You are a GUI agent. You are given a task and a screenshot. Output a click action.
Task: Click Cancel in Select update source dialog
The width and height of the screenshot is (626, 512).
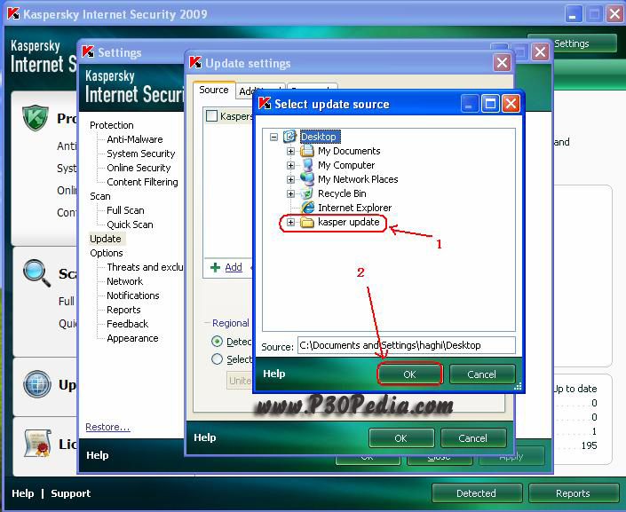click(x=482, y=374)
